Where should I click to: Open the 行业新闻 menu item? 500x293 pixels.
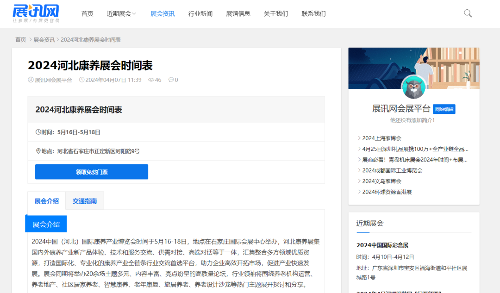tap(200, 14)
